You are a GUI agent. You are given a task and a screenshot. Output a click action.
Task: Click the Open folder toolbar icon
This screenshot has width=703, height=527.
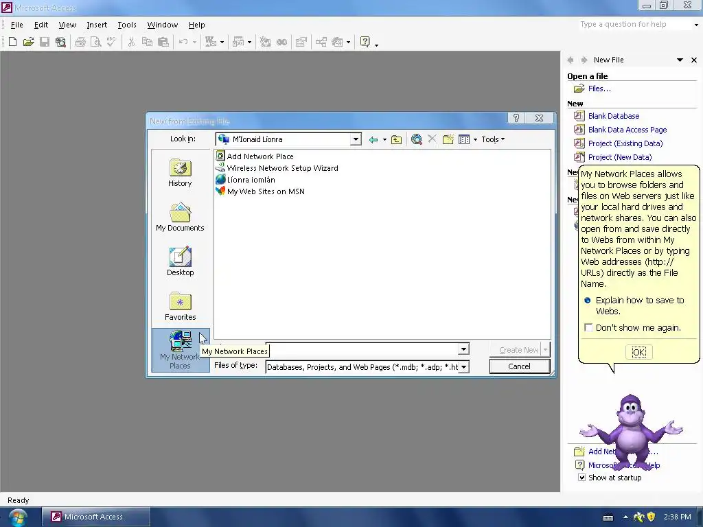(28, 42)
